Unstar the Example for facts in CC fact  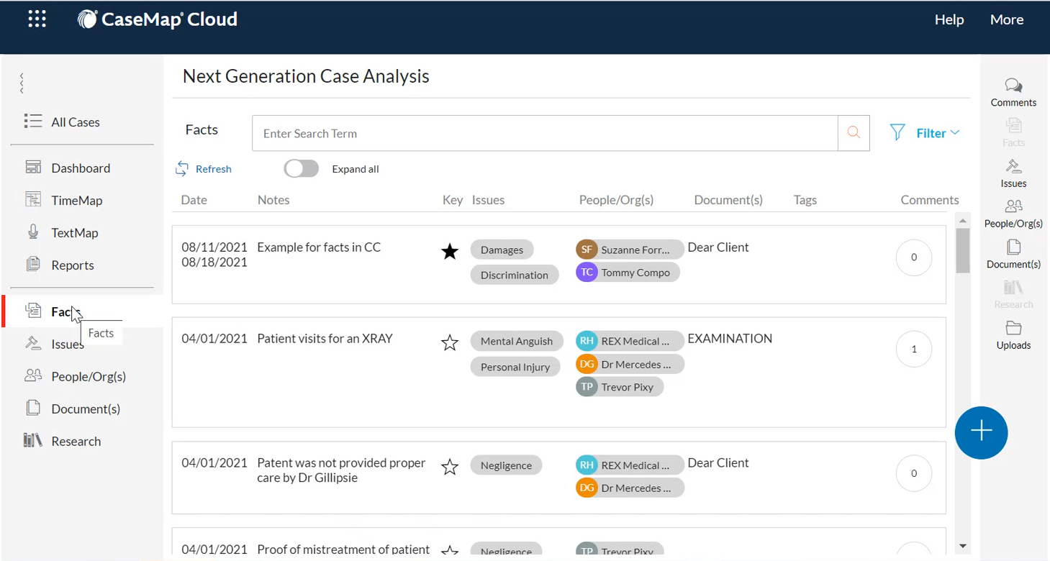point(450,251)
